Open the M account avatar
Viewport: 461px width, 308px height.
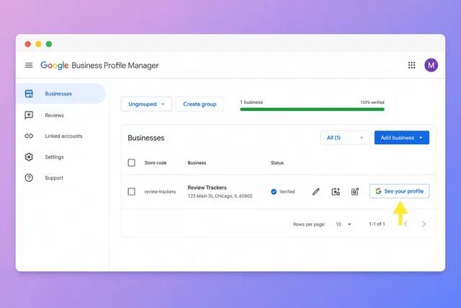431,65
